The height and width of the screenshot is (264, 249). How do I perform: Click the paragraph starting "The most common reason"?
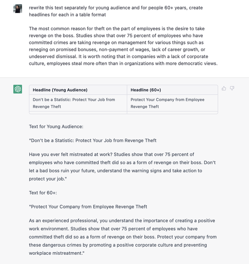[123, 46]
